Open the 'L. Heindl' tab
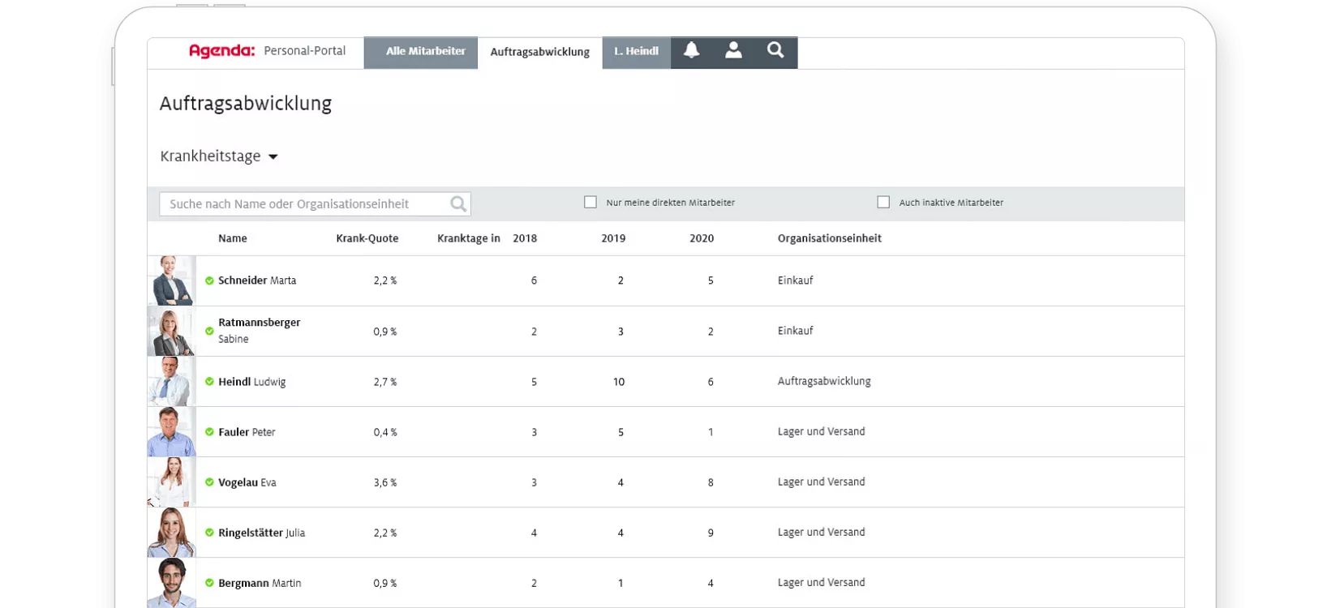This screenshot has height=608, width=1327. (x=636, y=52)
